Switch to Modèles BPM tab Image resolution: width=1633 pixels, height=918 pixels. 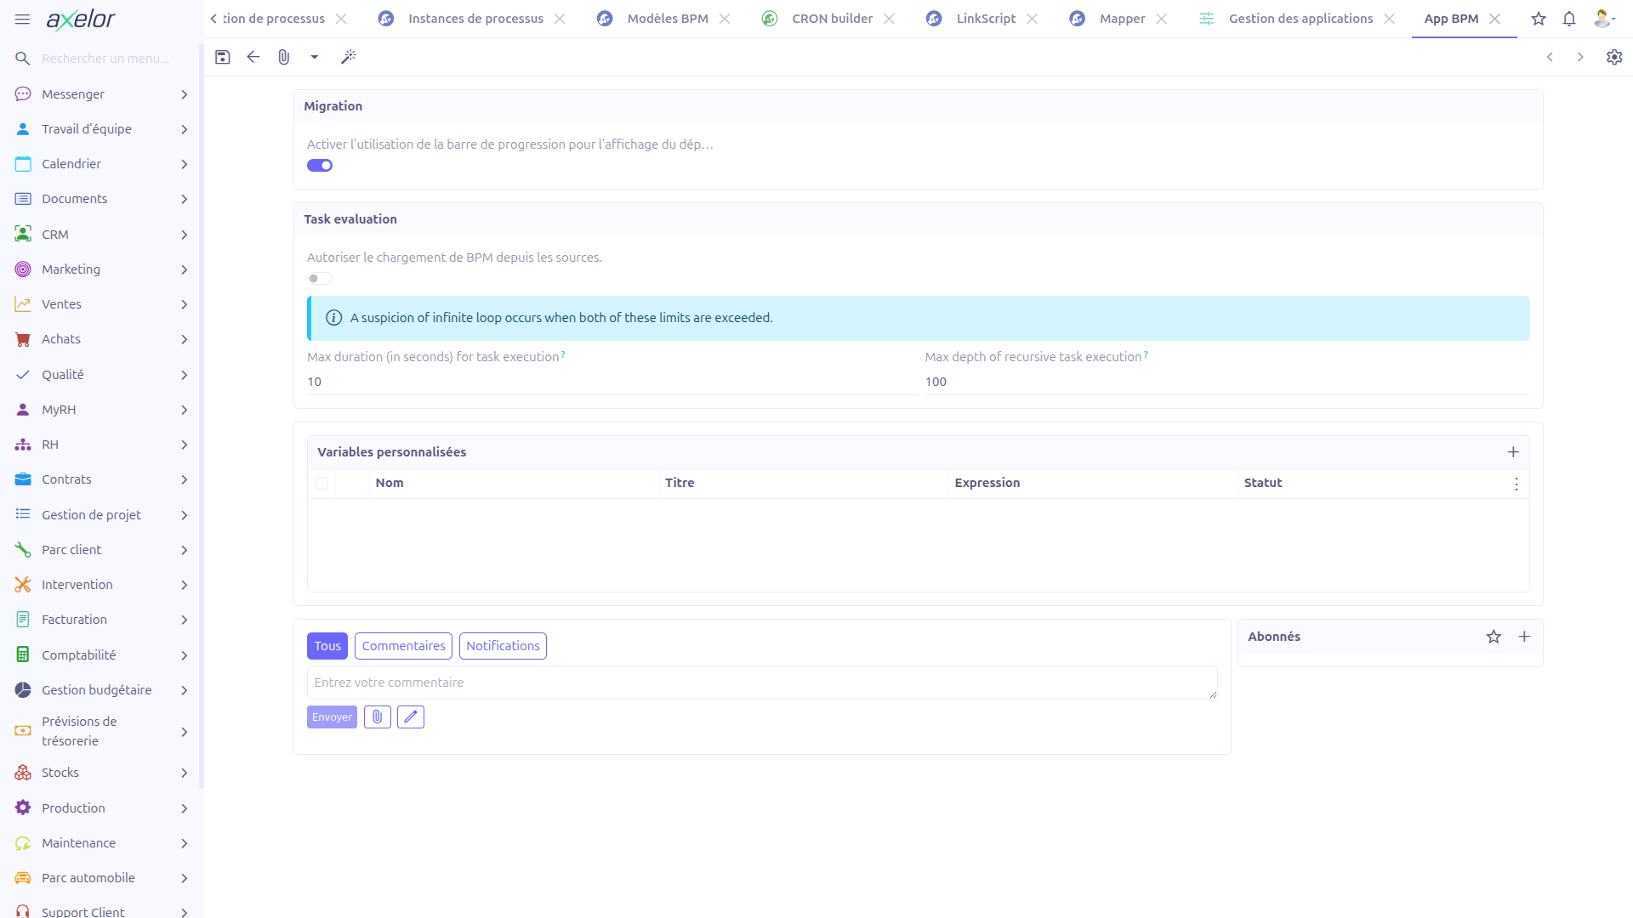(x=668, y=19)
